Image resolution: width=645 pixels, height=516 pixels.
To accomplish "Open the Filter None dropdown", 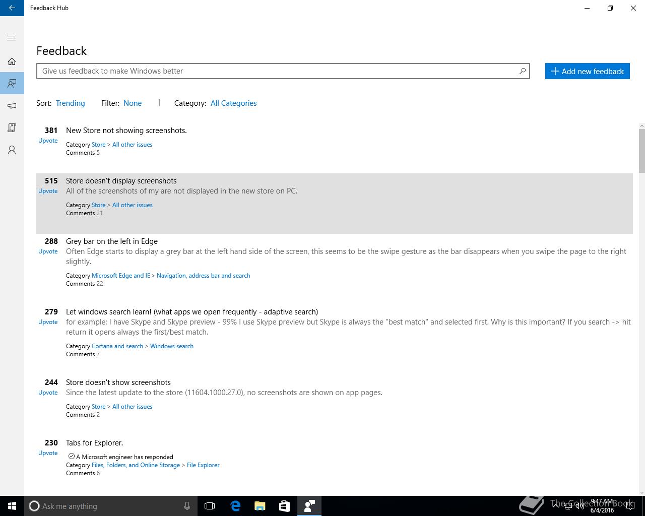I will [133, 103].
